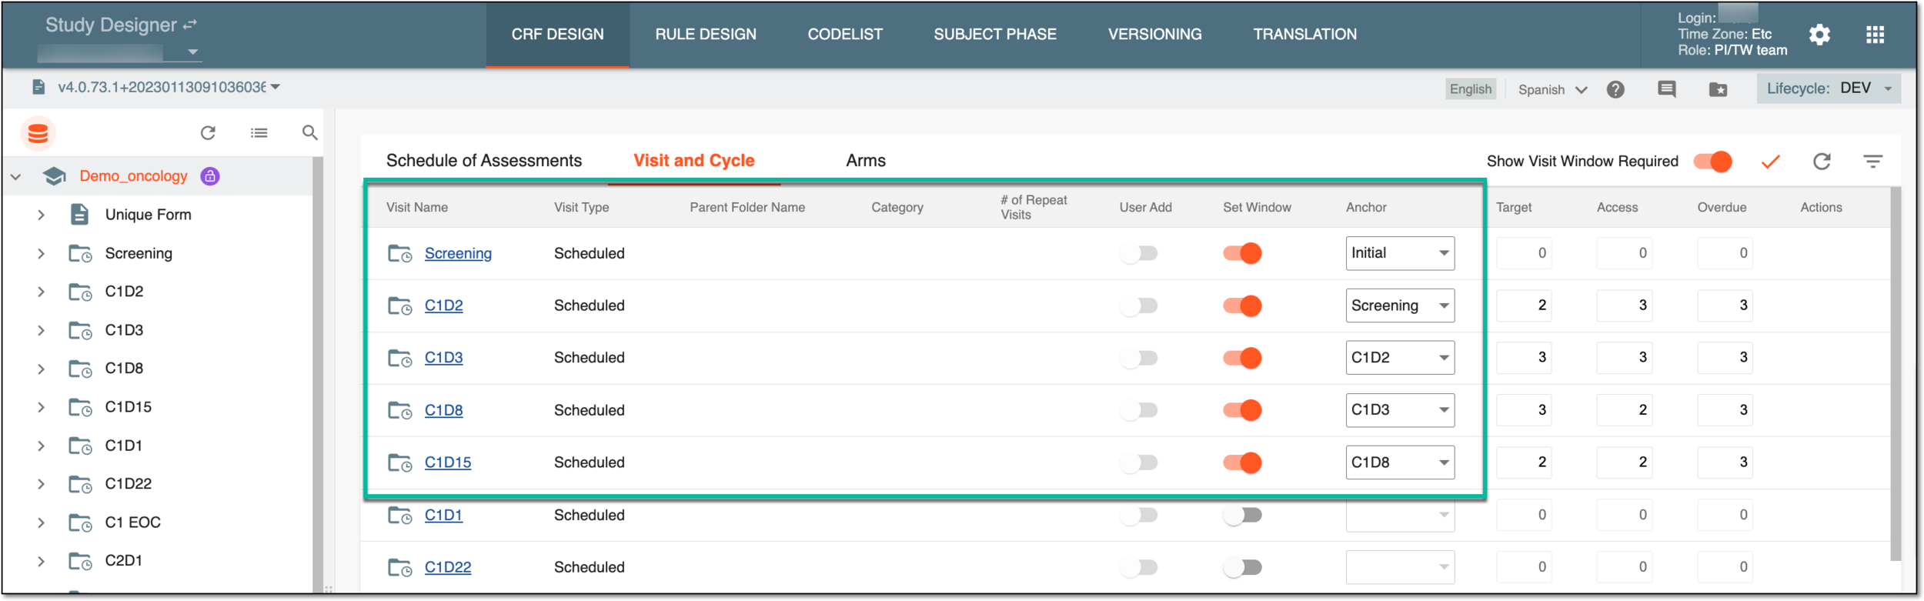Viewport: 1924px width, 601px height.
Task: Open the Schedule of Assessments tab
Action: coord(484,161)
